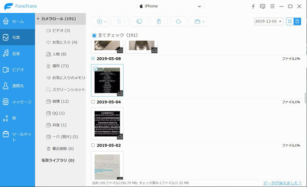Click the photo list vertical scrollbar
This screenshot has height=187, width=307.
tap(305, 99)
